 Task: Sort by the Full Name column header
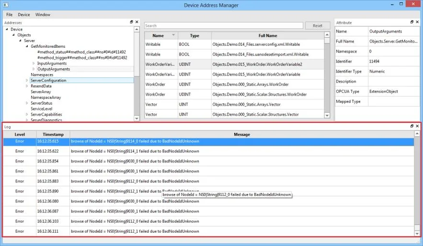[268, 35]
